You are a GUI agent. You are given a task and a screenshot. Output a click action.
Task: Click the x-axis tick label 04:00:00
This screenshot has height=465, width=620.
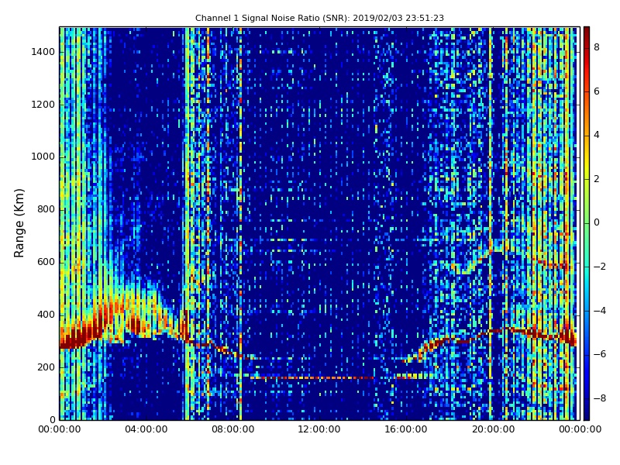tap(146, 429)
